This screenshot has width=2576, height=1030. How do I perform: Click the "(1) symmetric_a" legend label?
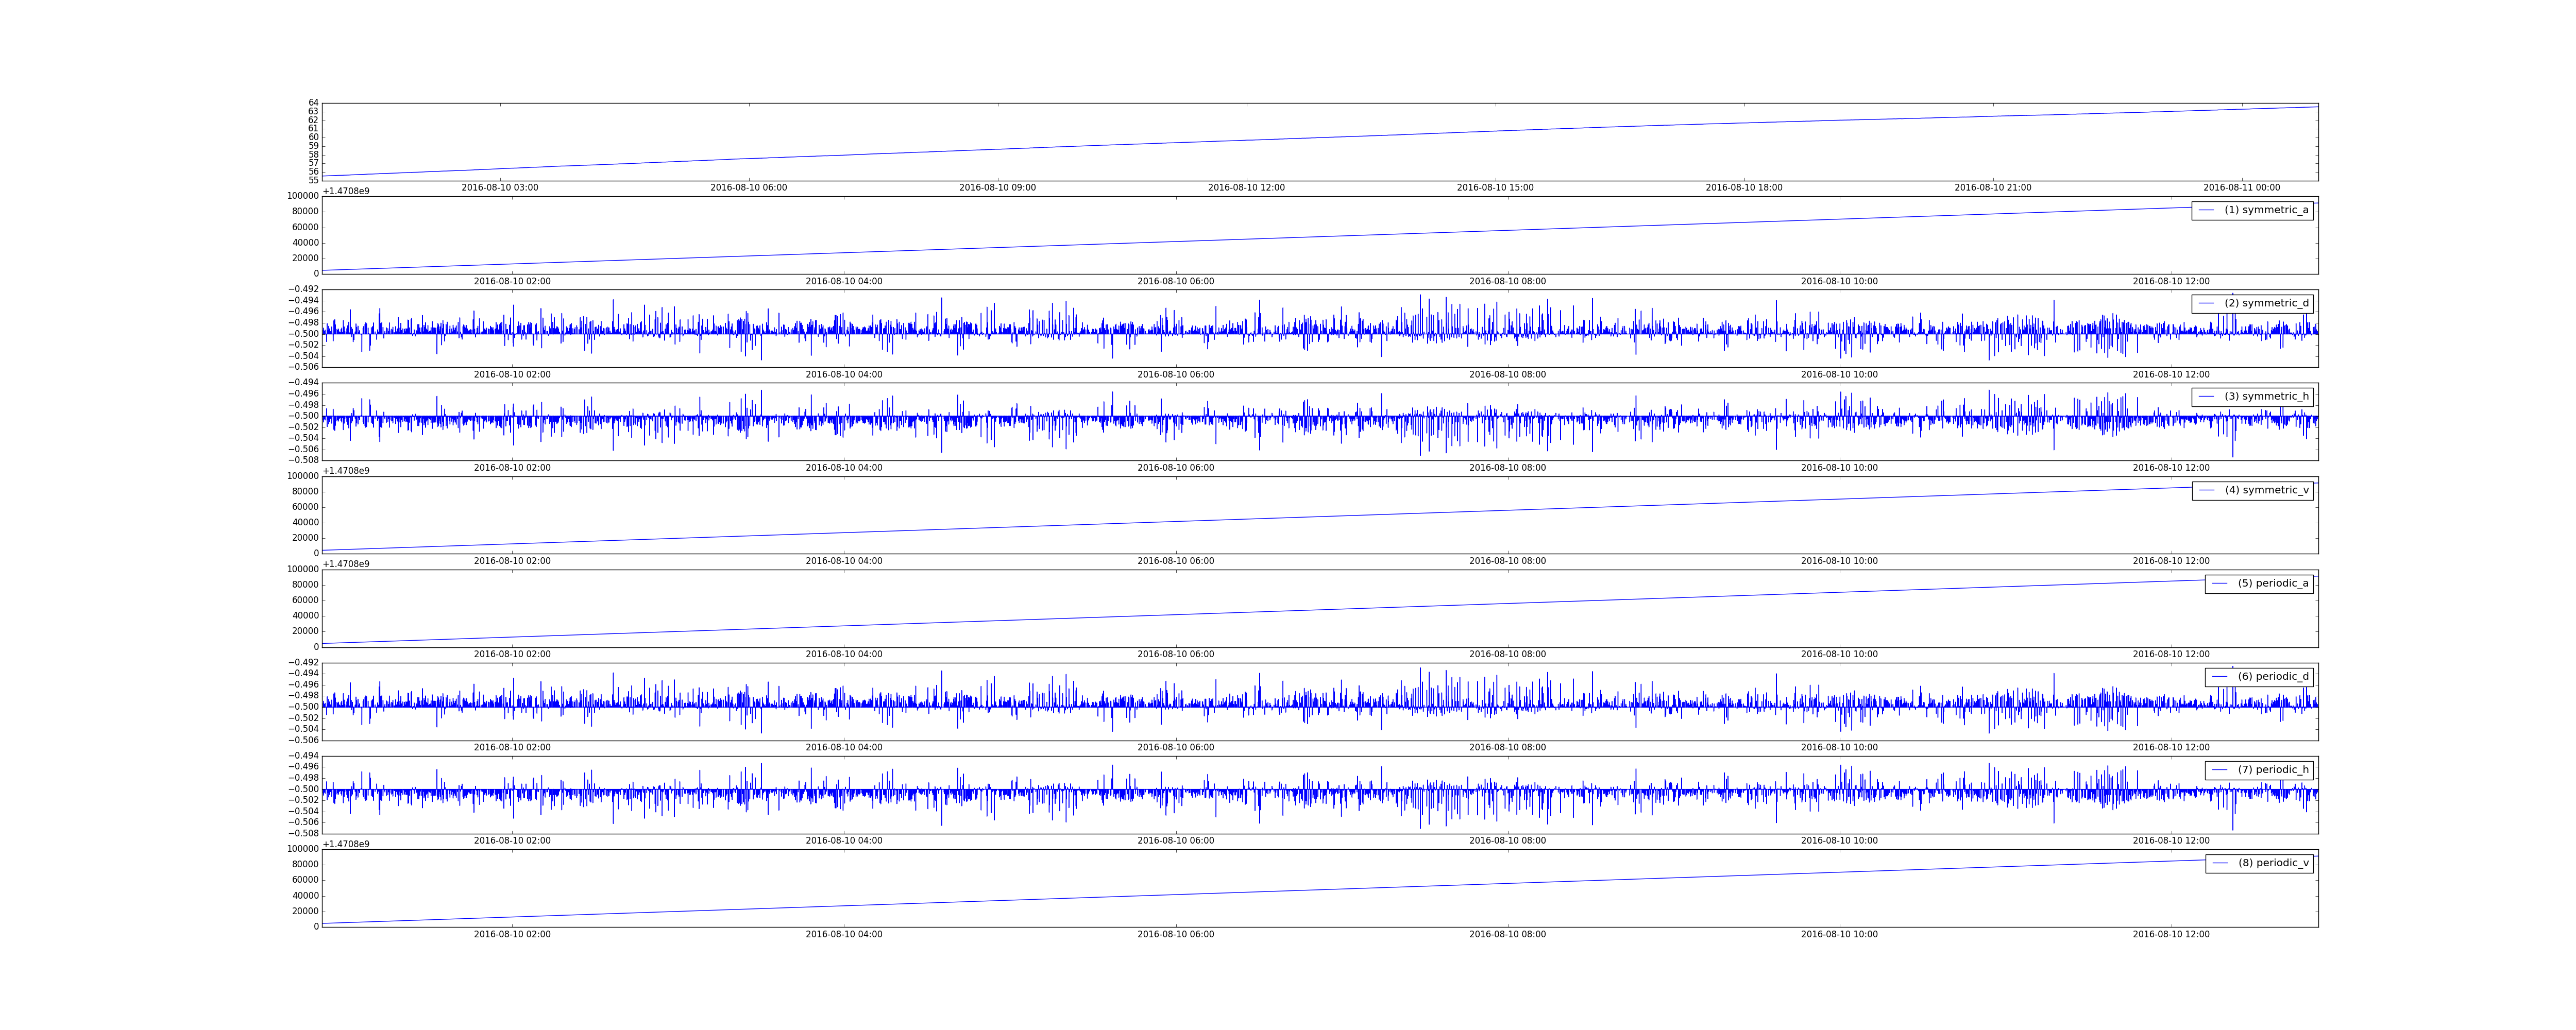click(2266, 210)
